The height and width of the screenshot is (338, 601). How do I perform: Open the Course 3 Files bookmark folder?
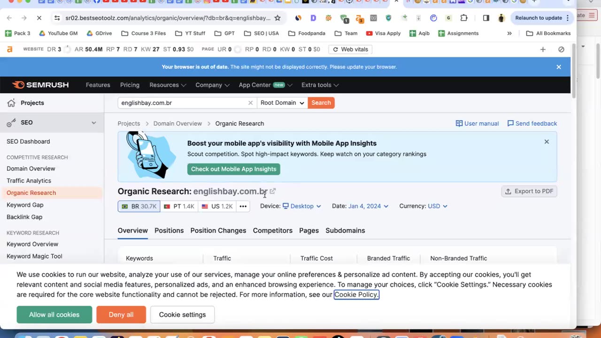pyautogui.click(x=144, y=33)
